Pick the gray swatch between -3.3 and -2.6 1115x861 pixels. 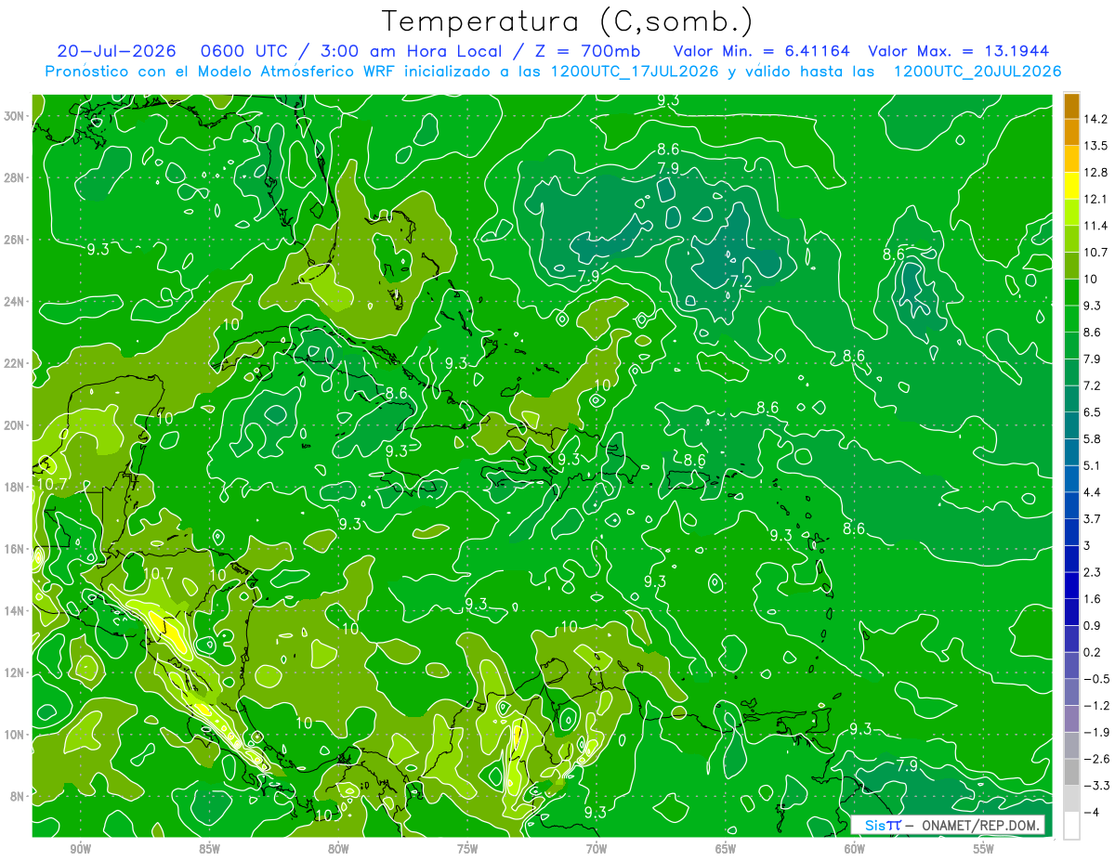[x=1071, y=772]
